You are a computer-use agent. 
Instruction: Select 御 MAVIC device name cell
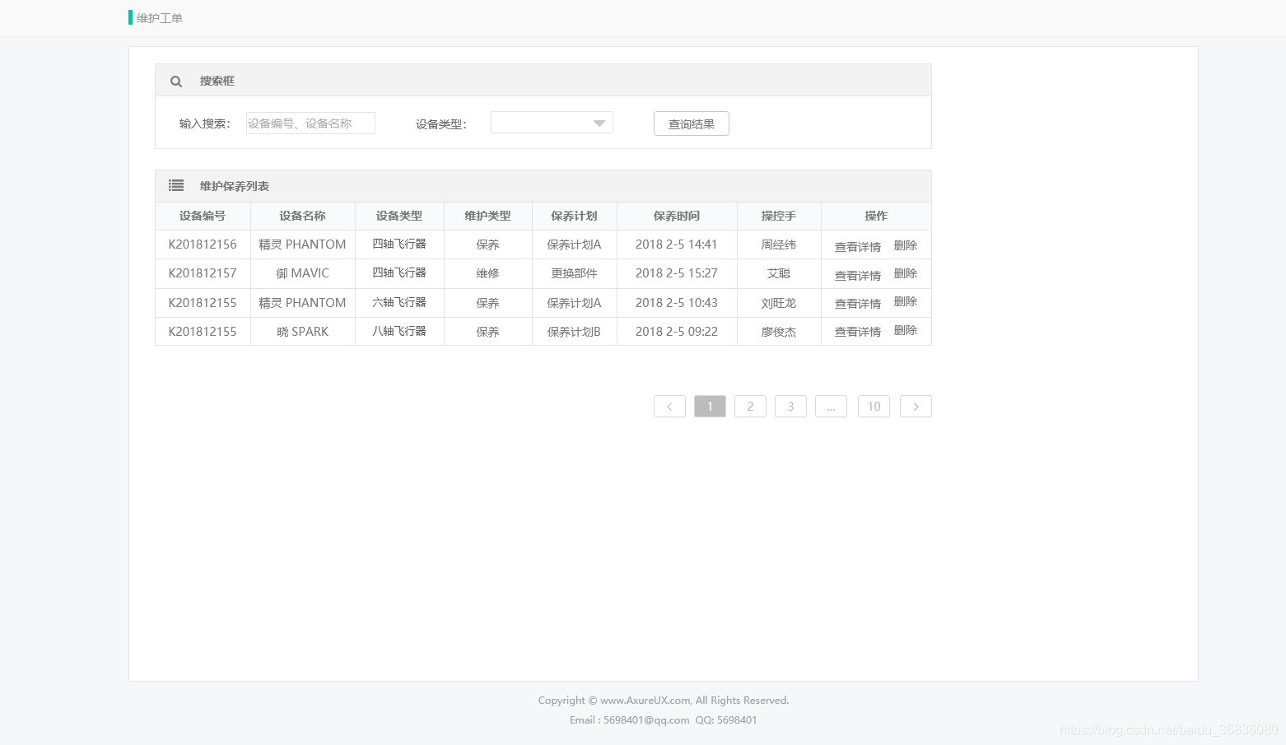302,273
